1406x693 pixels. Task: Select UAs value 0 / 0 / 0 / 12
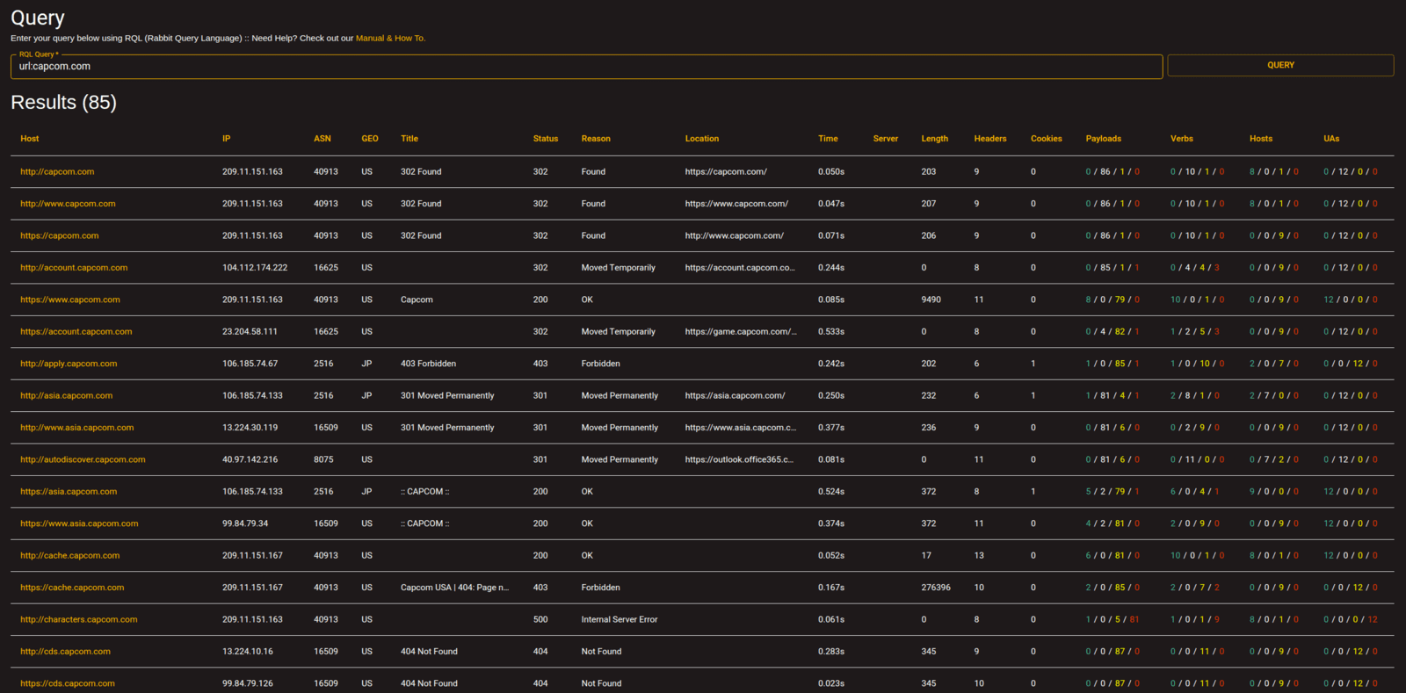[1351, 619]
